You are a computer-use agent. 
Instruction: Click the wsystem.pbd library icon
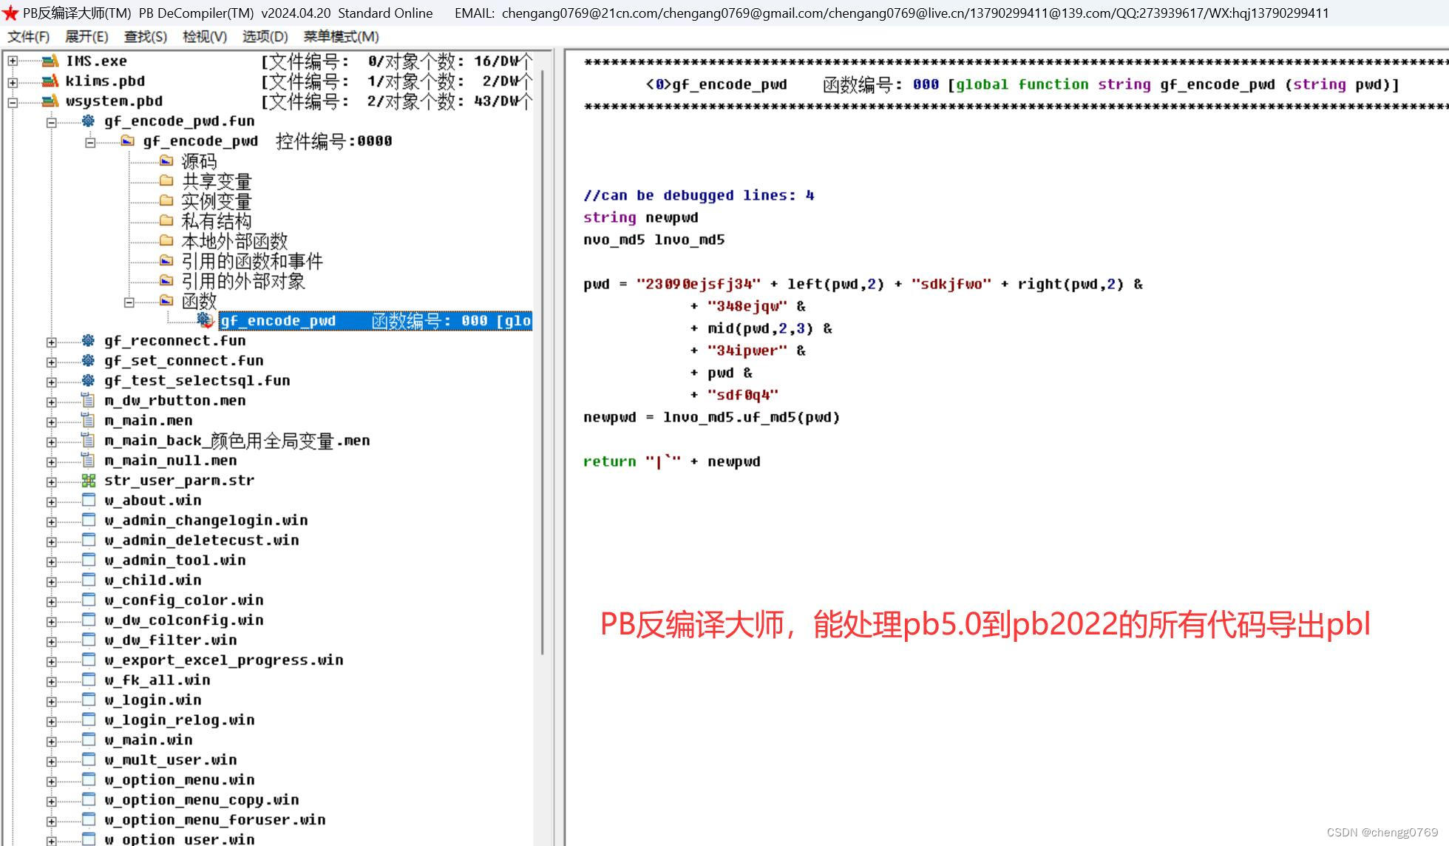click(x=50, y=101)
